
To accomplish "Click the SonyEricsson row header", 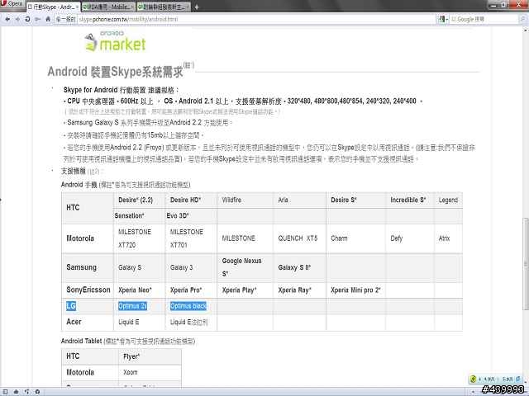I will tap(88, 290).
